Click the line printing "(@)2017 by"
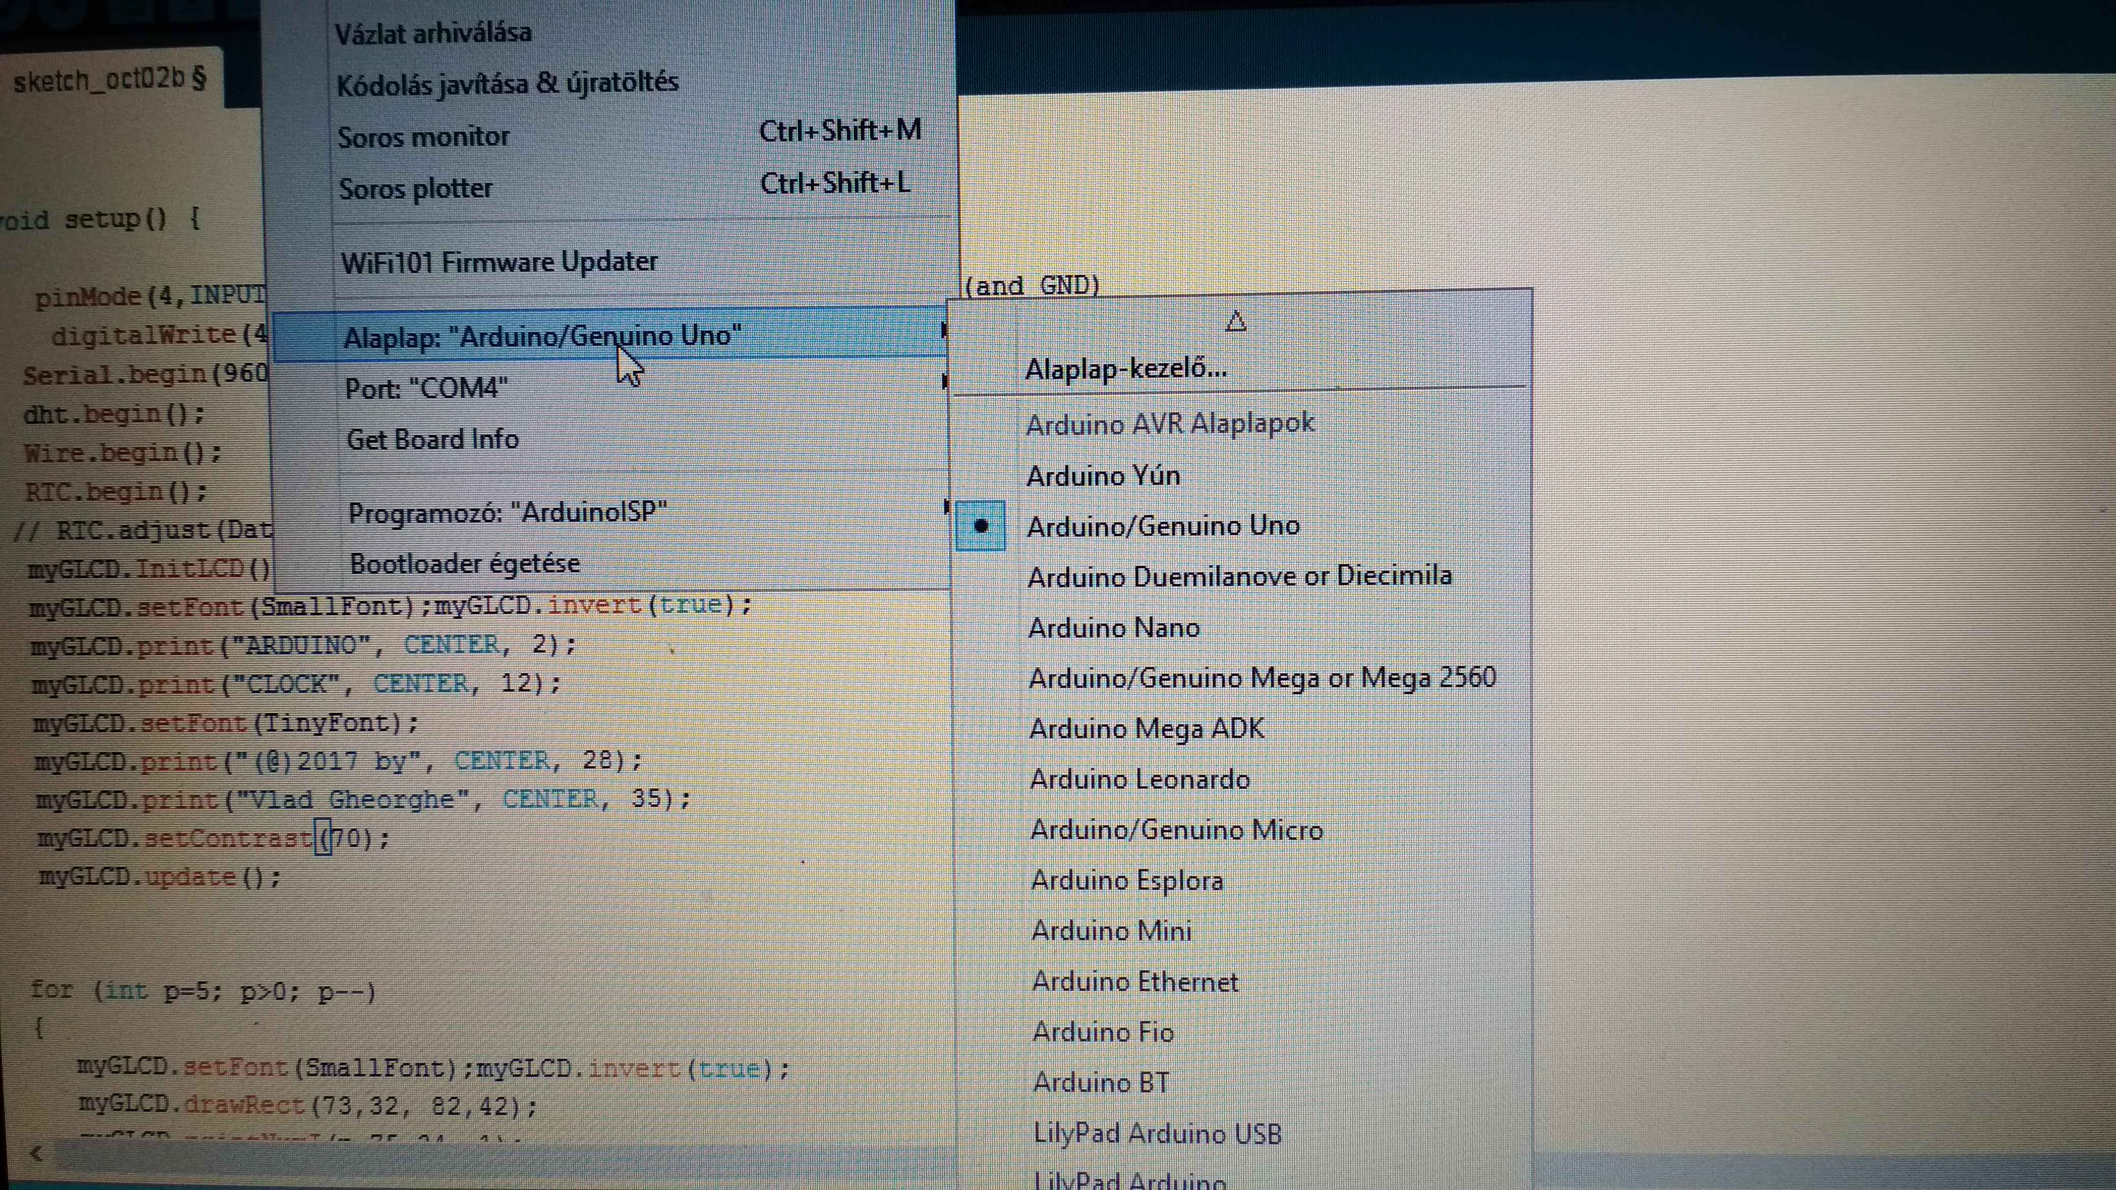 coord(338,761)
